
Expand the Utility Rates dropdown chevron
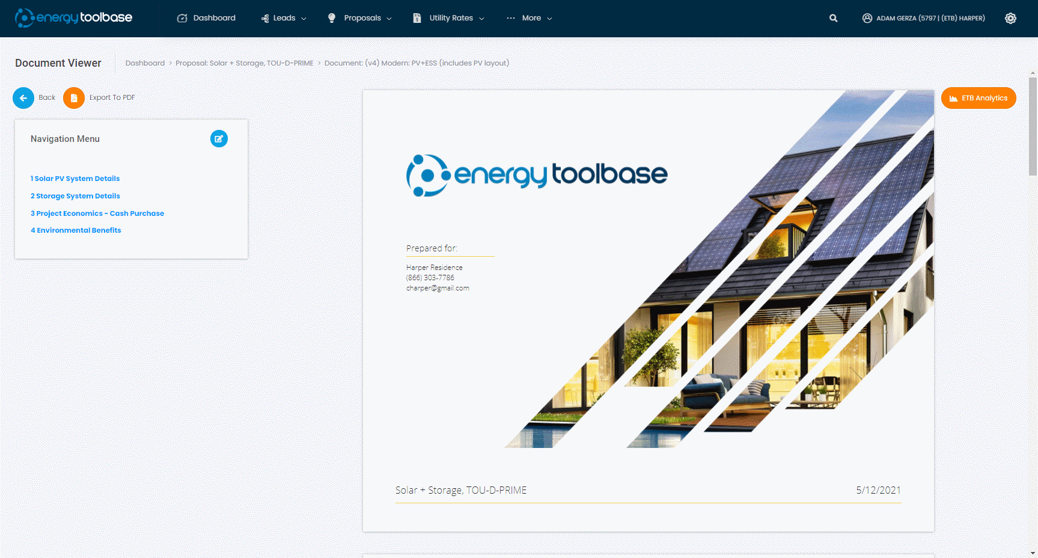click(x=481, y=19)
